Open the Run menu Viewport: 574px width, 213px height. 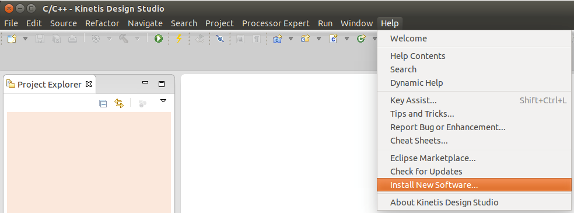pos(325,23)
